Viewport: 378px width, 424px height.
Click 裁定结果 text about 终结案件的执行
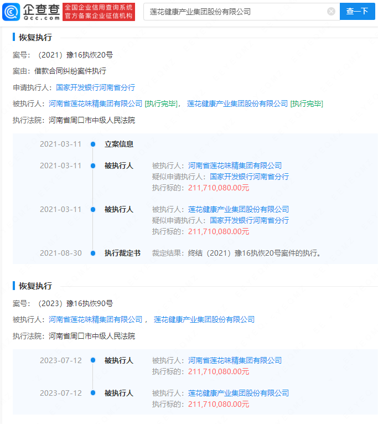(255, 254)
